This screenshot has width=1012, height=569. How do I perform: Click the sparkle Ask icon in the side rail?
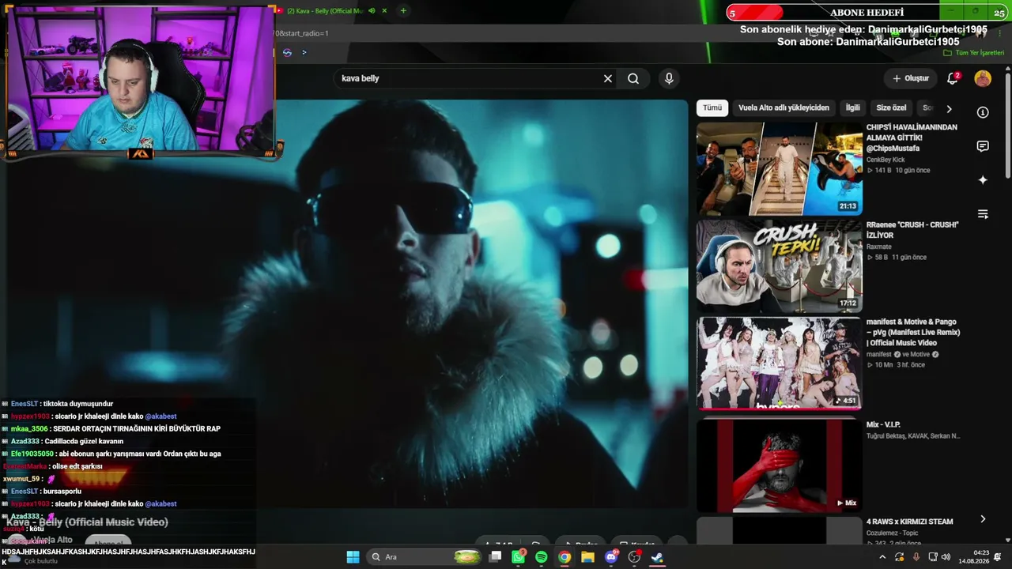pyautogui.click(x=983, y=180)
